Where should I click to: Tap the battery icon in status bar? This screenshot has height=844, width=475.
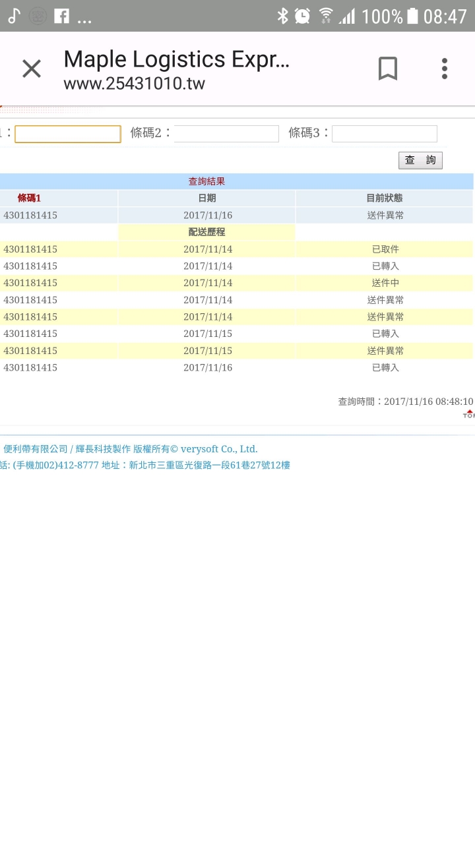pyautogui.click(x=413, y=16)
